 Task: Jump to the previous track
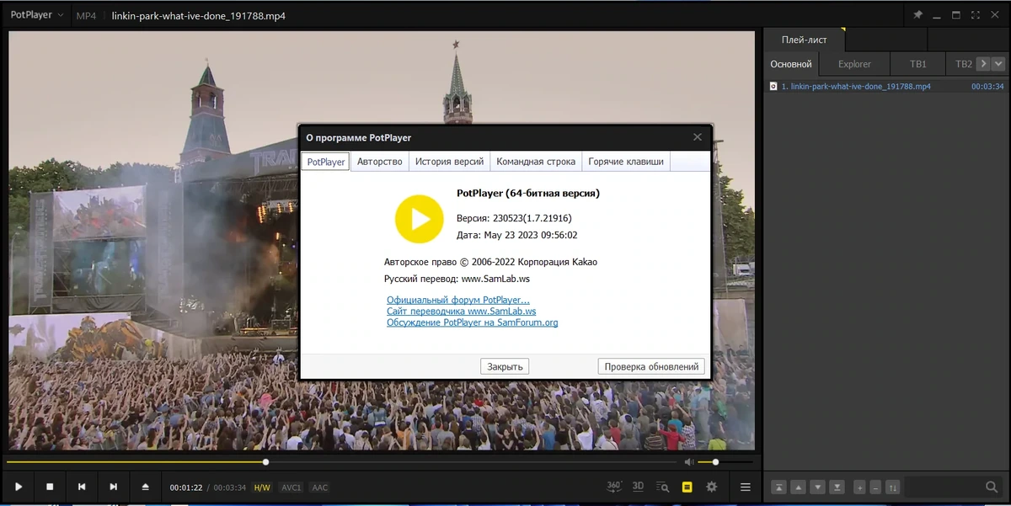(x=82, y=487)
